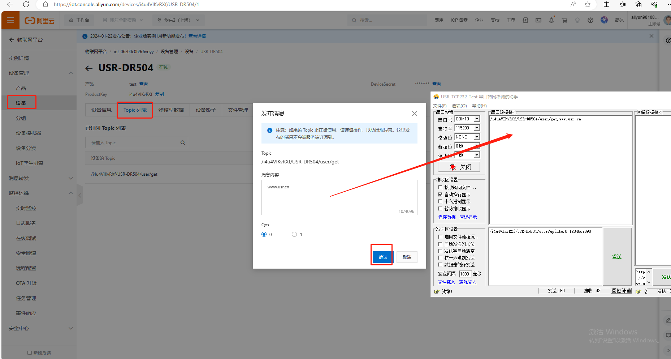Screen dimensions: 671x359
Task: Open the shopping cart icon
Action: pyautogui.click(x=564, y=20)
